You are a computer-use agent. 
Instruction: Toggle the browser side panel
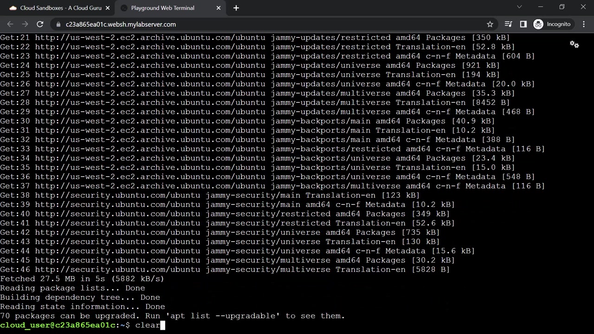(x=523, y=24)
